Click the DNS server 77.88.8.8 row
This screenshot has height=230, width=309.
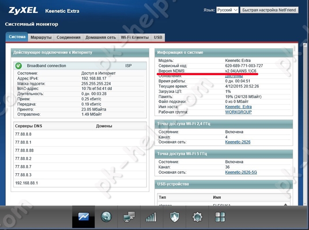(80, 134)
